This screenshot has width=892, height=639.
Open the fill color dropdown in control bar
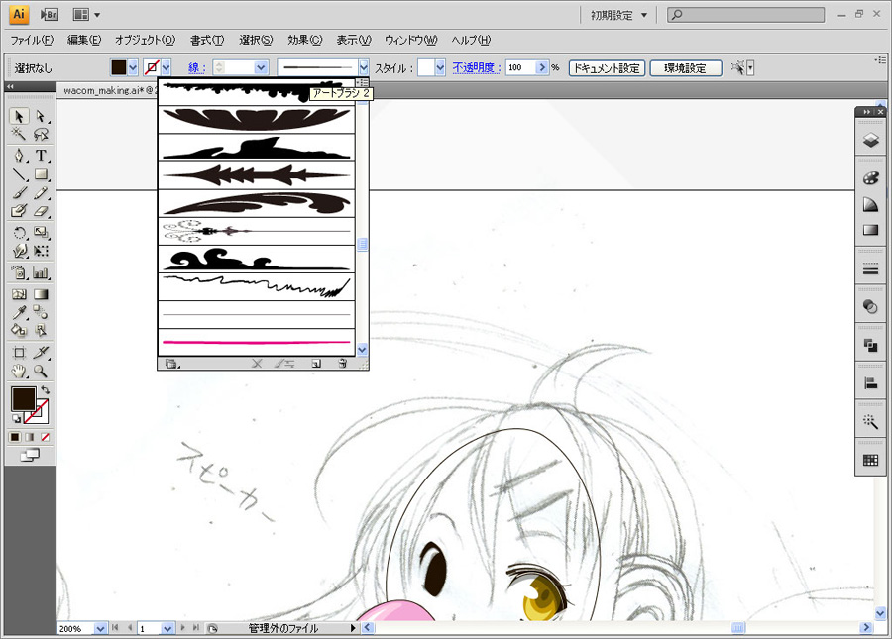coord(133,67)
